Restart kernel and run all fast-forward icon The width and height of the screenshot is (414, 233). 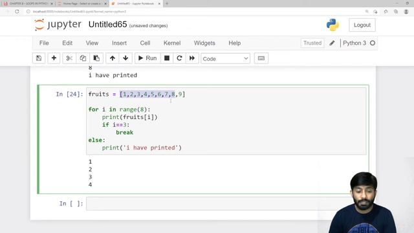click(x=192, y=58)
